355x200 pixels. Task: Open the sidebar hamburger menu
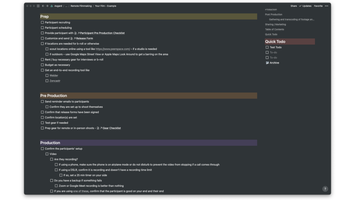pyautogui.click(x=38, y=6)
